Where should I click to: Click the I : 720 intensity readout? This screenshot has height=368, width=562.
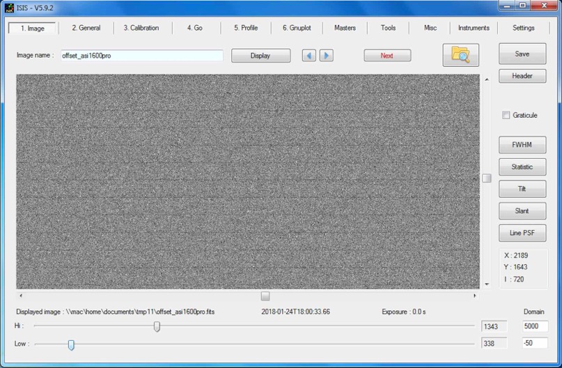point(515,279)
